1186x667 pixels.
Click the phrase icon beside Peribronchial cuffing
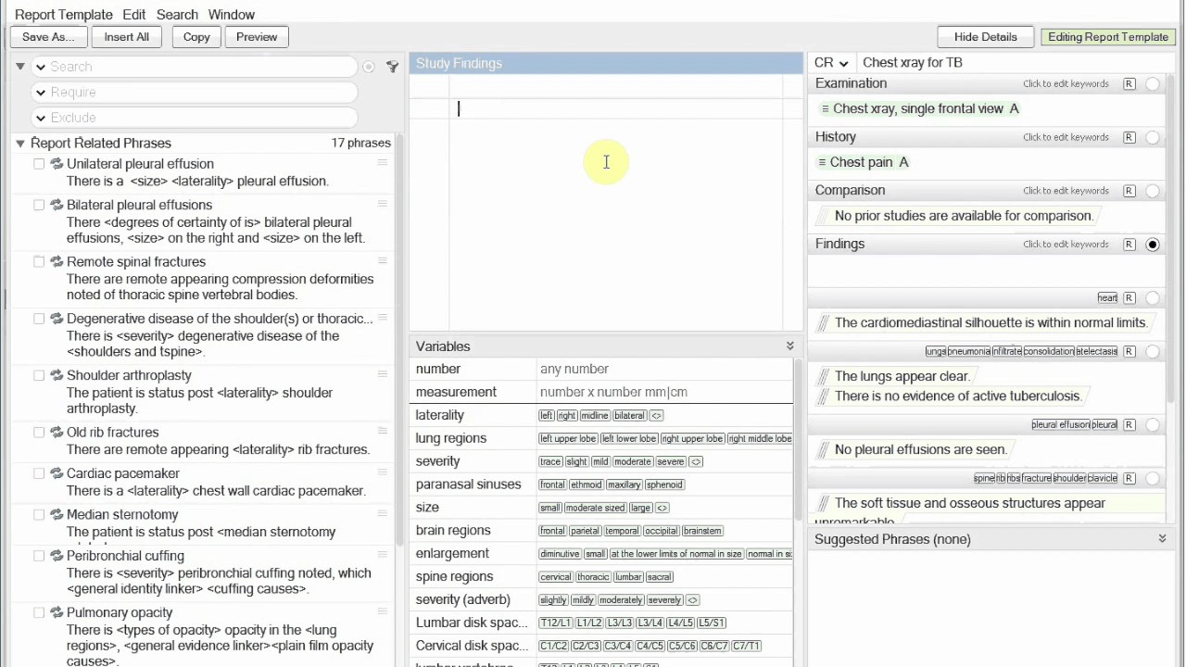click(57, 556)
